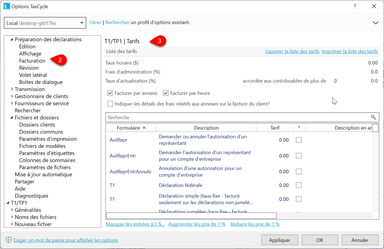The width and height of the screenshot is (384, 249).
Task: Open Dossiers communs in options tree
Action: [41, 132]
